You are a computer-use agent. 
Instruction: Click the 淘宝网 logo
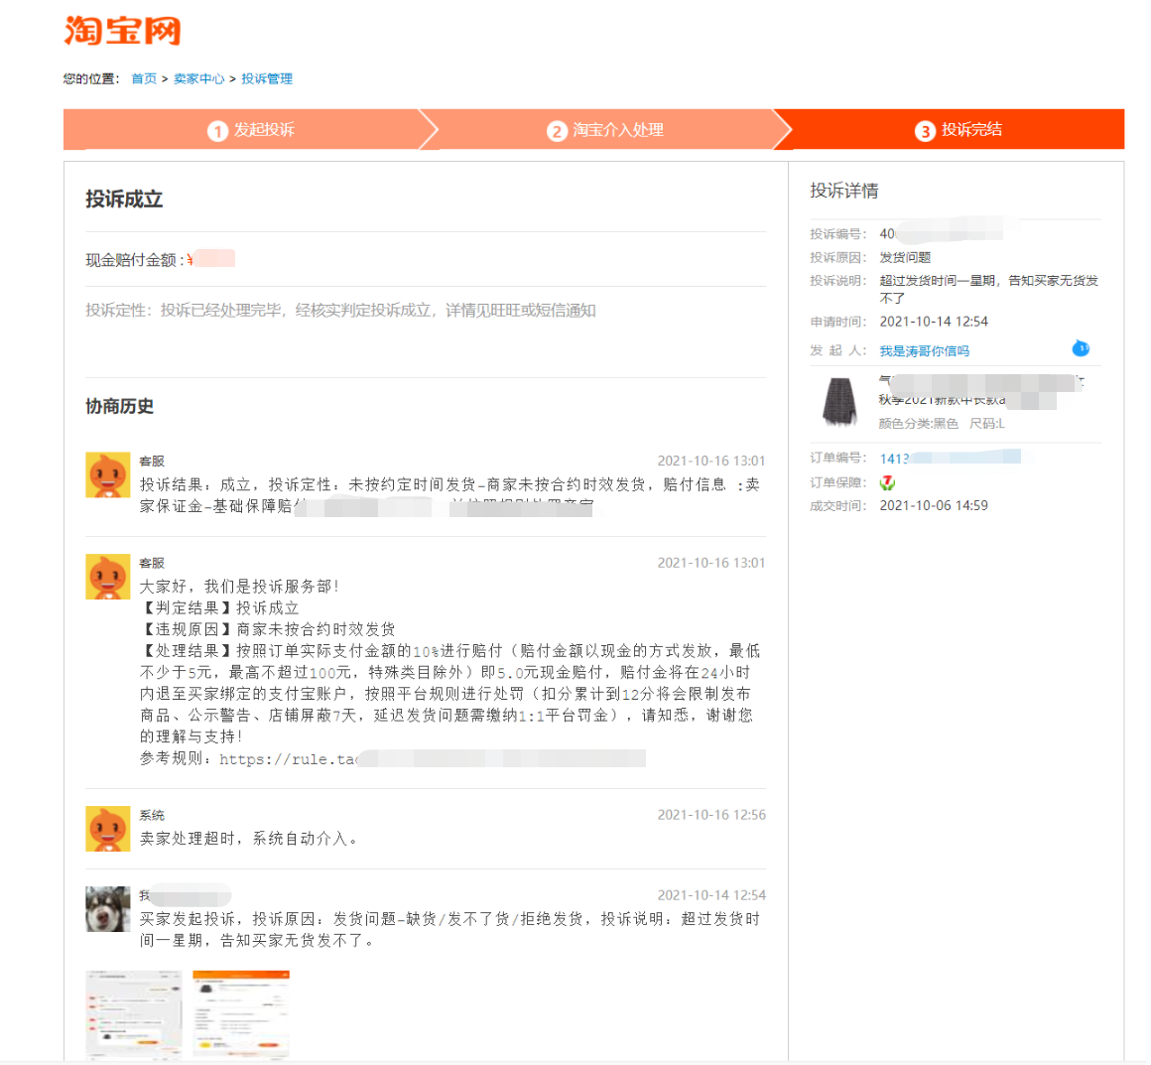click(x=122, y=30)
